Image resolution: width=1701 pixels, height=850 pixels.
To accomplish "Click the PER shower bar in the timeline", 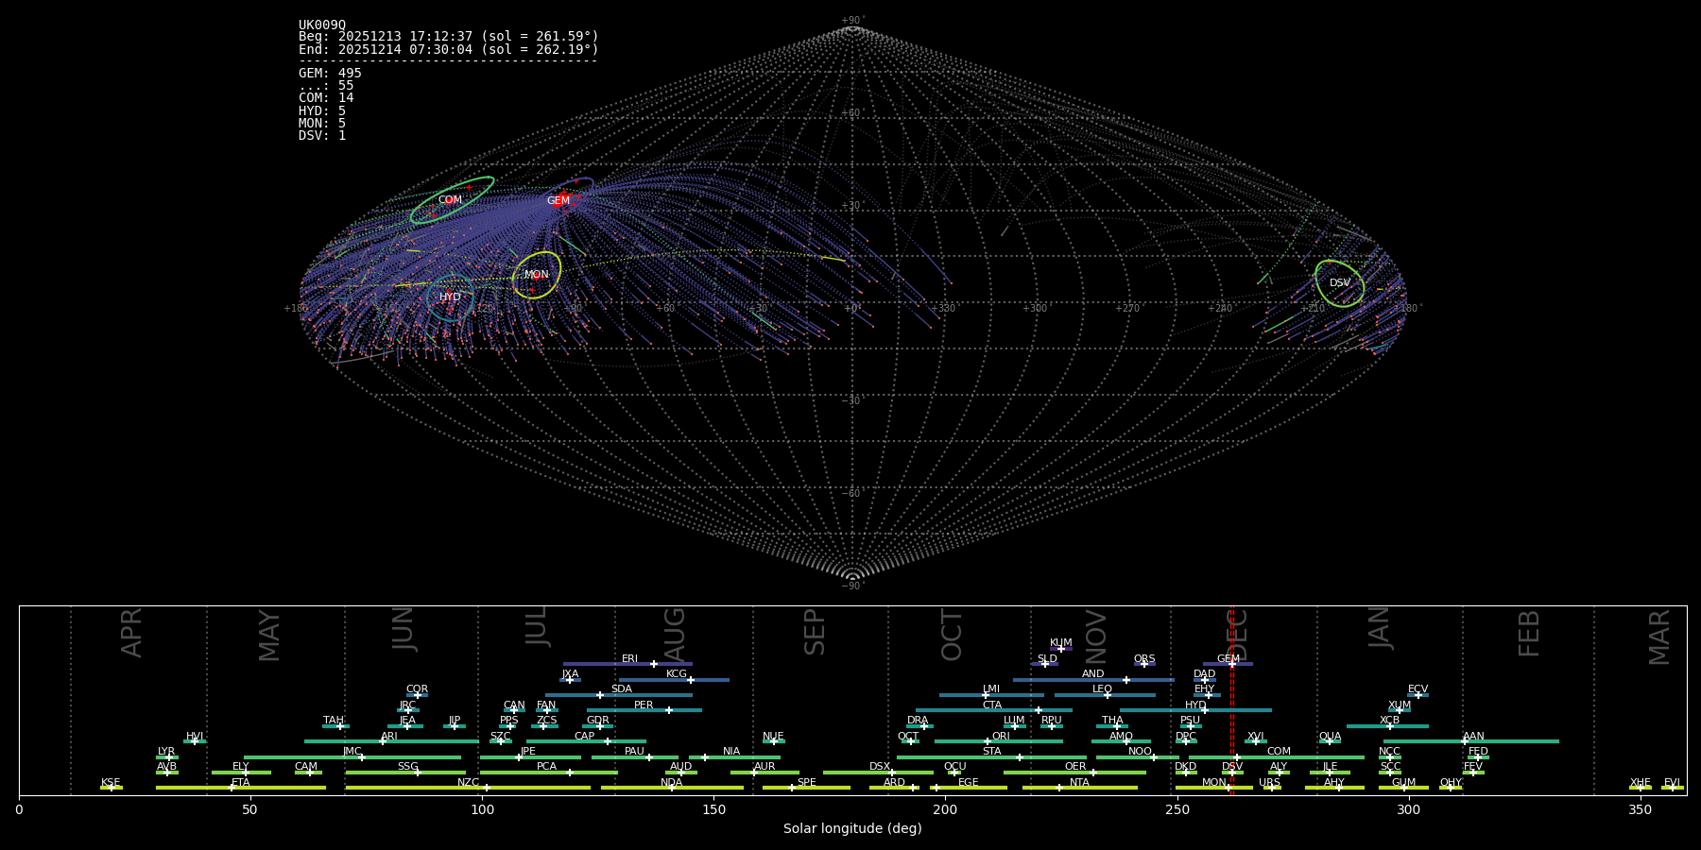I will 644,710.
